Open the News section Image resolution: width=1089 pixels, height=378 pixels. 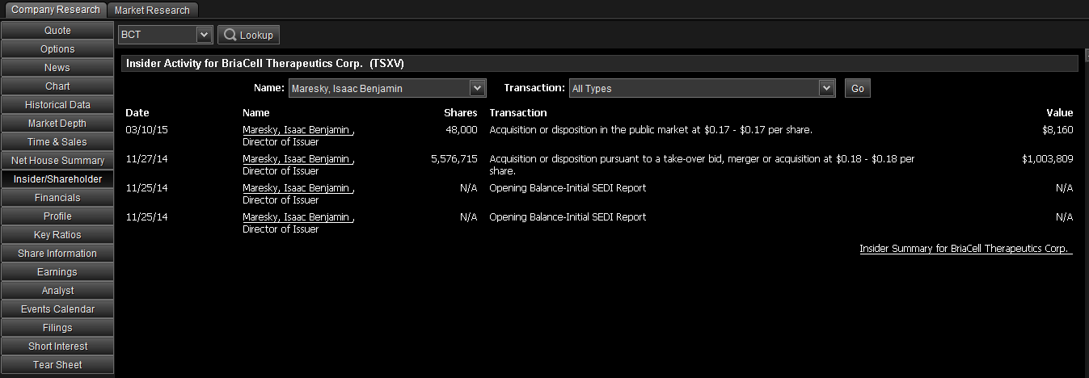(57, 68)
